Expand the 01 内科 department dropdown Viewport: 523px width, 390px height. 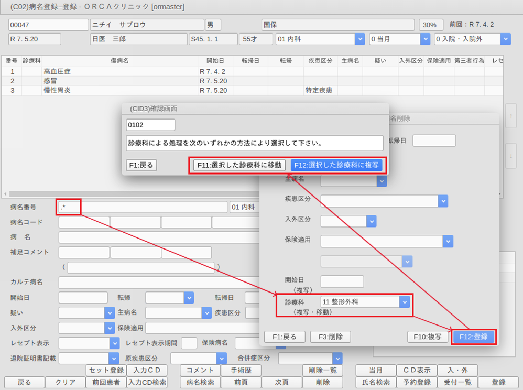pos(359,39)
